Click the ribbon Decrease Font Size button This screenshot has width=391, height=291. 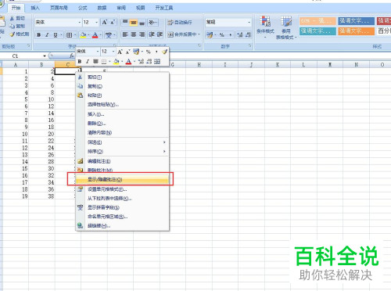click(x=113, y=22)
